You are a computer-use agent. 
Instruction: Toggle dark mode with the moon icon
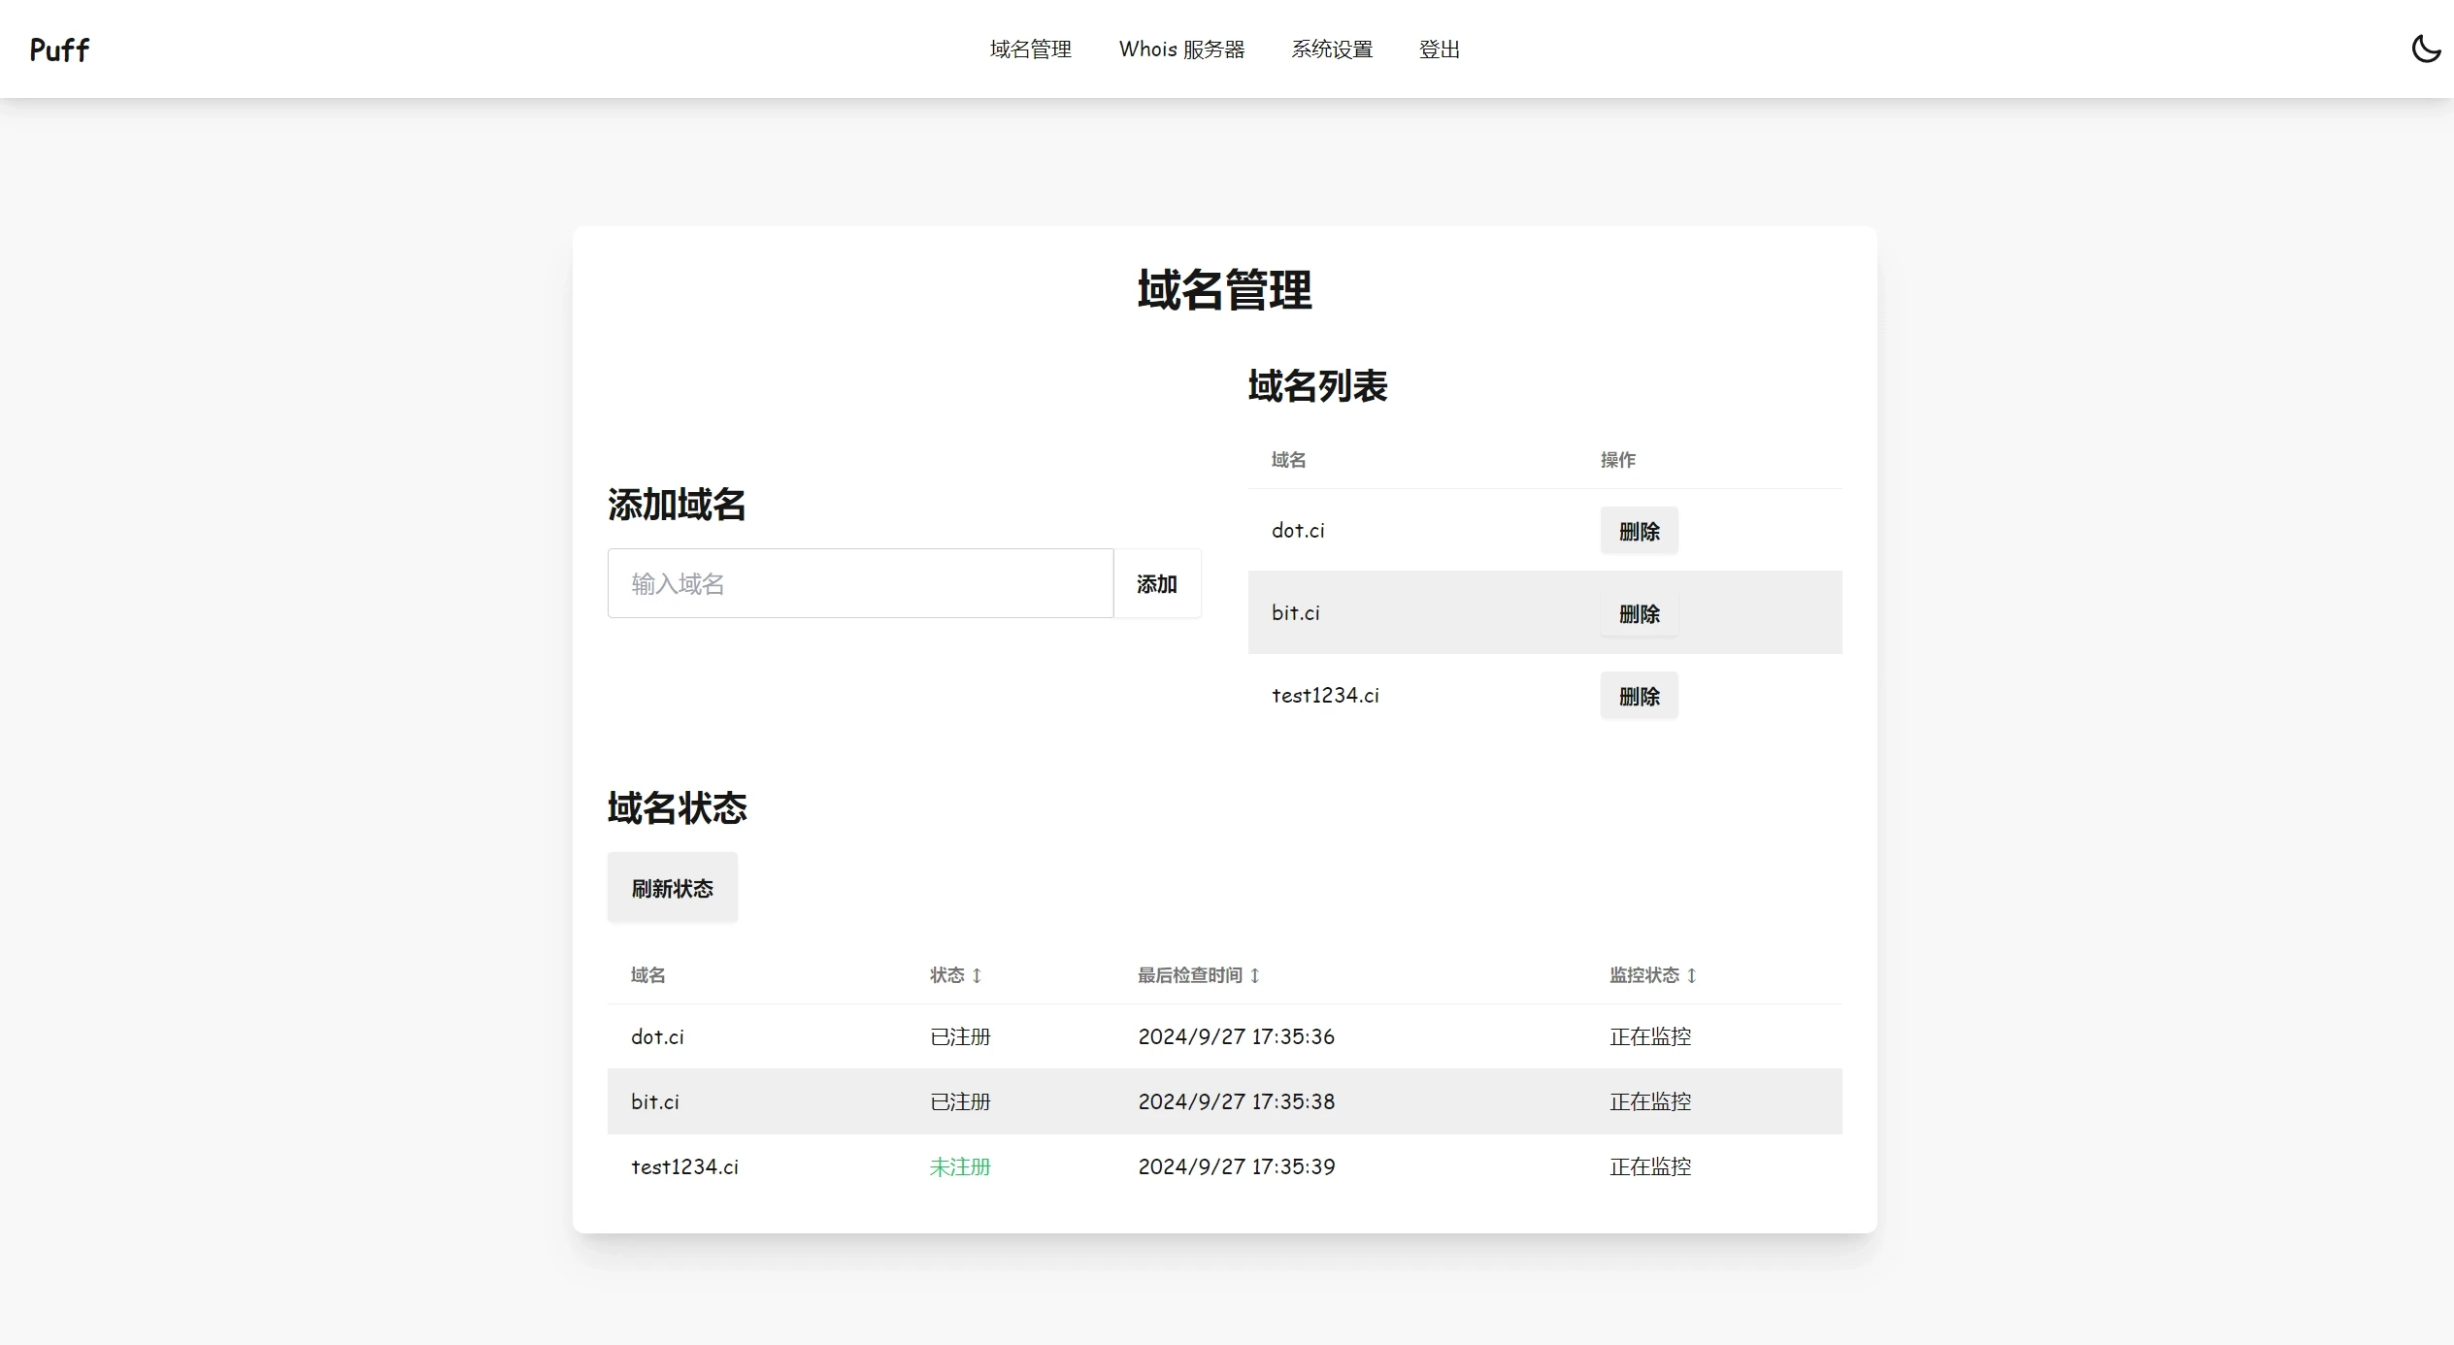[2425, 48]
